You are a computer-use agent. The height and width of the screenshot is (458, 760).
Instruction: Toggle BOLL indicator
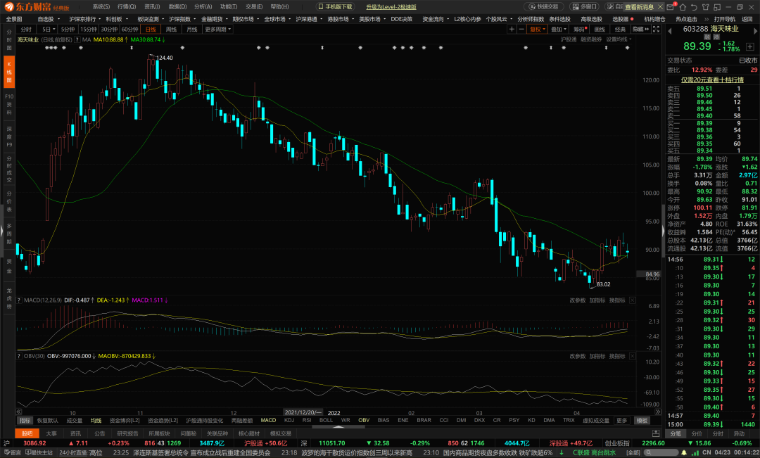(x=326, y=420)
